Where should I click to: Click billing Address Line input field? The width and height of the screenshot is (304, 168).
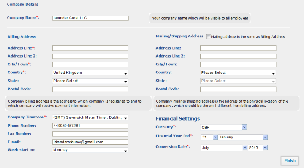(90, 48)
